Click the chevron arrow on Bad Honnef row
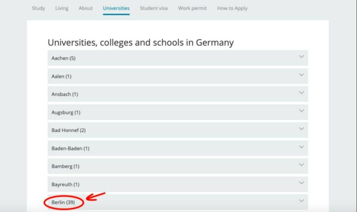This screenshot has width=357, height=212. tap(301, 129)
